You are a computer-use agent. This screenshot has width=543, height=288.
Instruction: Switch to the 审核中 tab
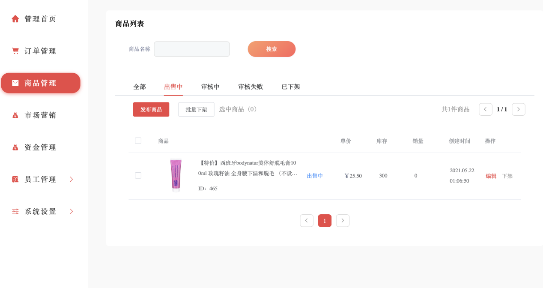(x=211, y=87)
